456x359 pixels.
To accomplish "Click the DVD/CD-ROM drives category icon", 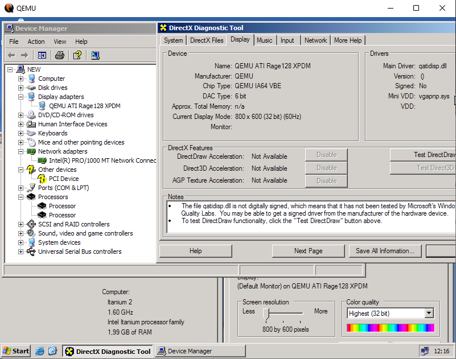I will [31, 115].
